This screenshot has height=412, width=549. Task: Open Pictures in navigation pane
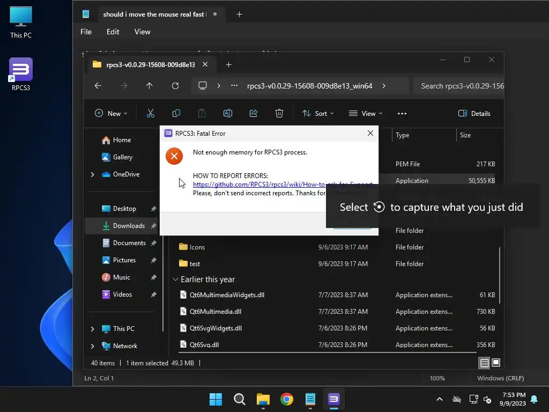tap(118, 260)
